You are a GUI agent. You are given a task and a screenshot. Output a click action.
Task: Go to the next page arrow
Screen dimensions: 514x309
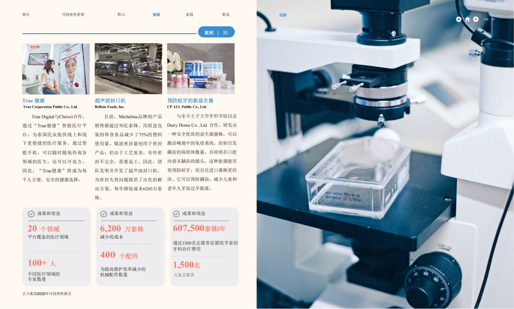coord(476,19)
